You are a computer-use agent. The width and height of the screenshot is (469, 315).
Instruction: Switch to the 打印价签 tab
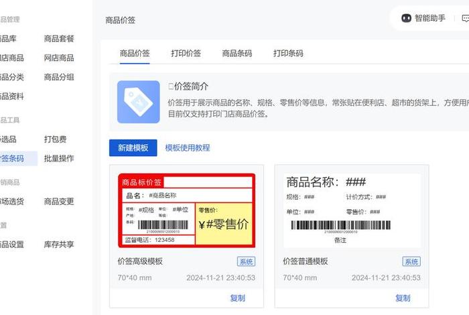(x=186, y=53)
